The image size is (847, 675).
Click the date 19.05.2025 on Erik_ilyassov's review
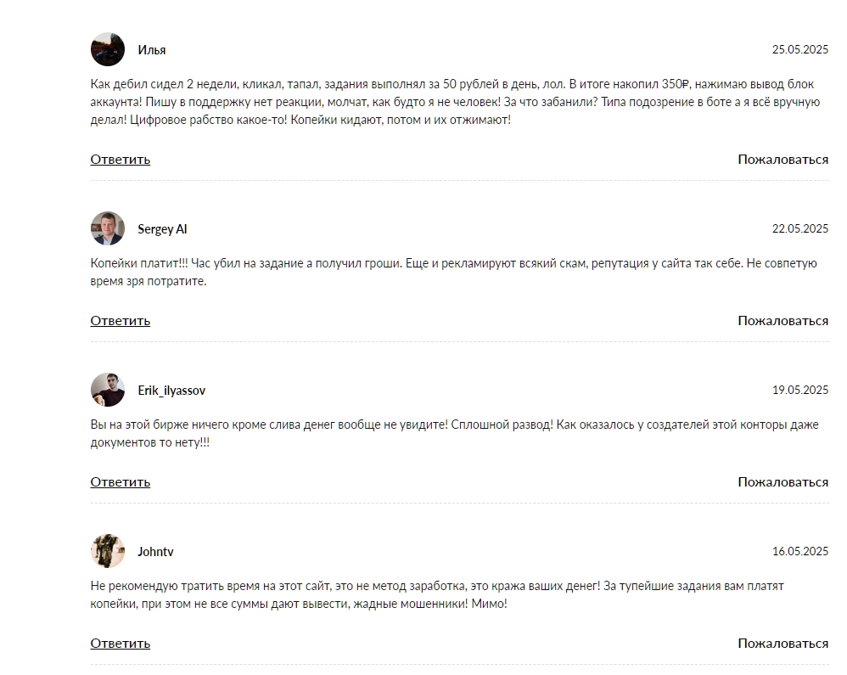pos(799,391)
